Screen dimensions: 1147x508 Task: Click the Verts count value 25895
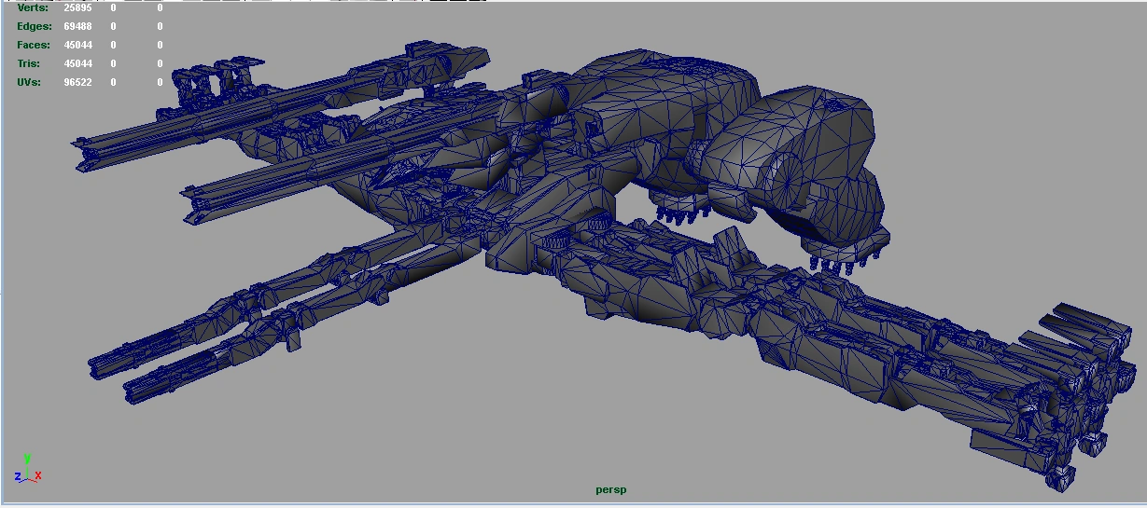[77, 7]
